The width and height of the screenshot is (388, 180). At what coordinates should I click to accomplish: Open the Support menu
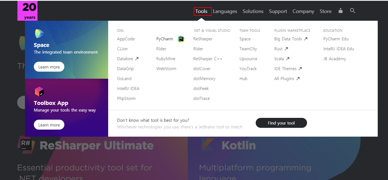pos(278,11)
